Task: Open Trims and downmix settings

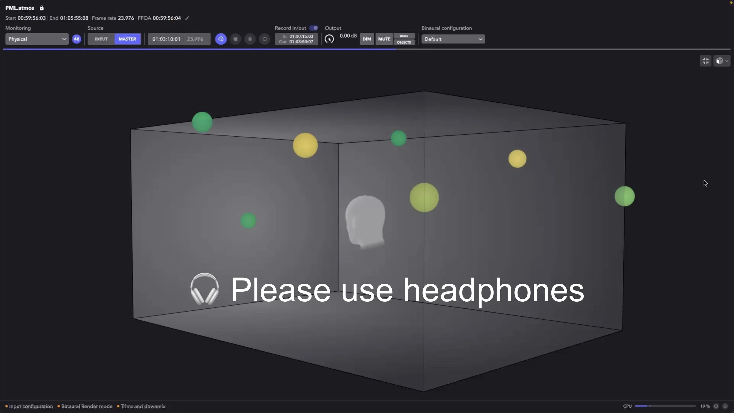Action: pos(143,406)
